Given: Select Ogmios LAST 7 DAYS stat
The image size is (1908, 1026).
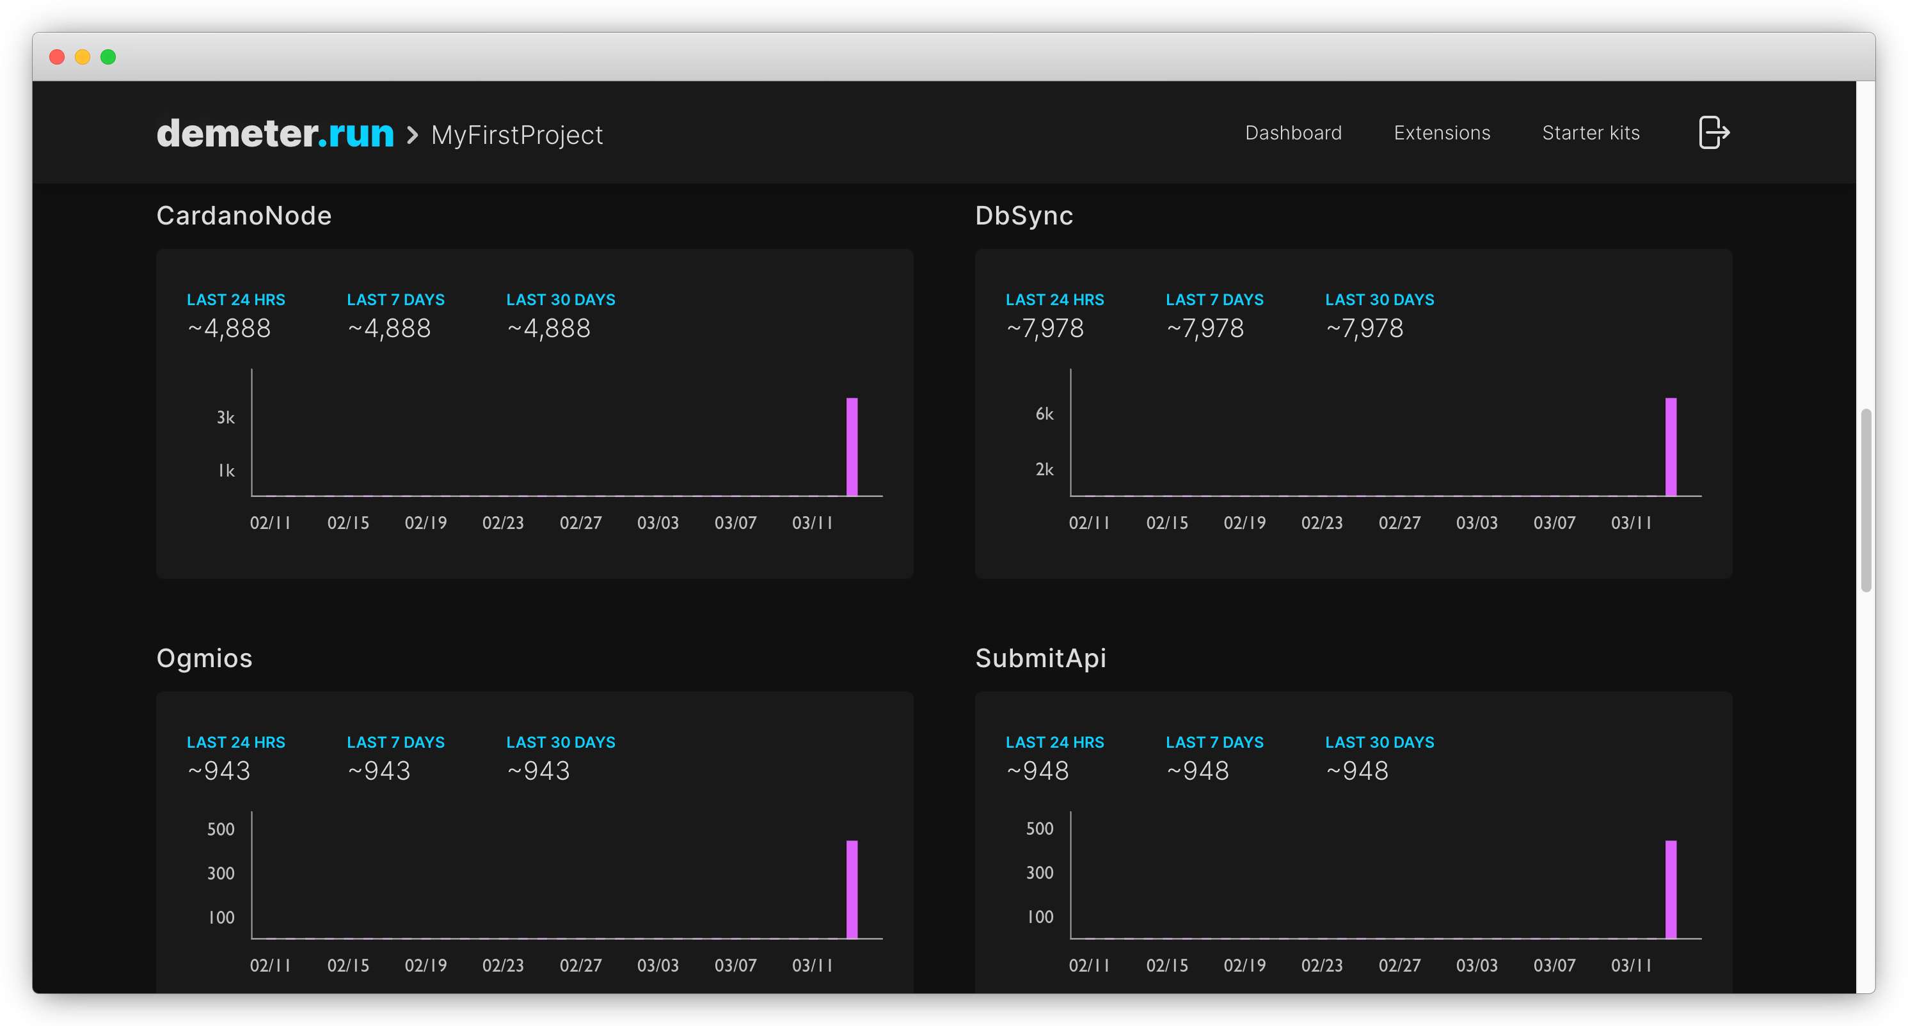Looking at the screenshot, I should pyautogui.click(x=395, y=758).
